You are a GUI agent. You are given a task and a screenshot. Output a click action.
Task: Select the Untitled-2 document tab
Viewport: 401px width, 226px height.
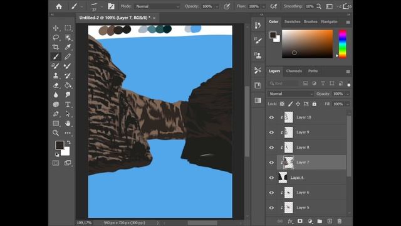115,18
